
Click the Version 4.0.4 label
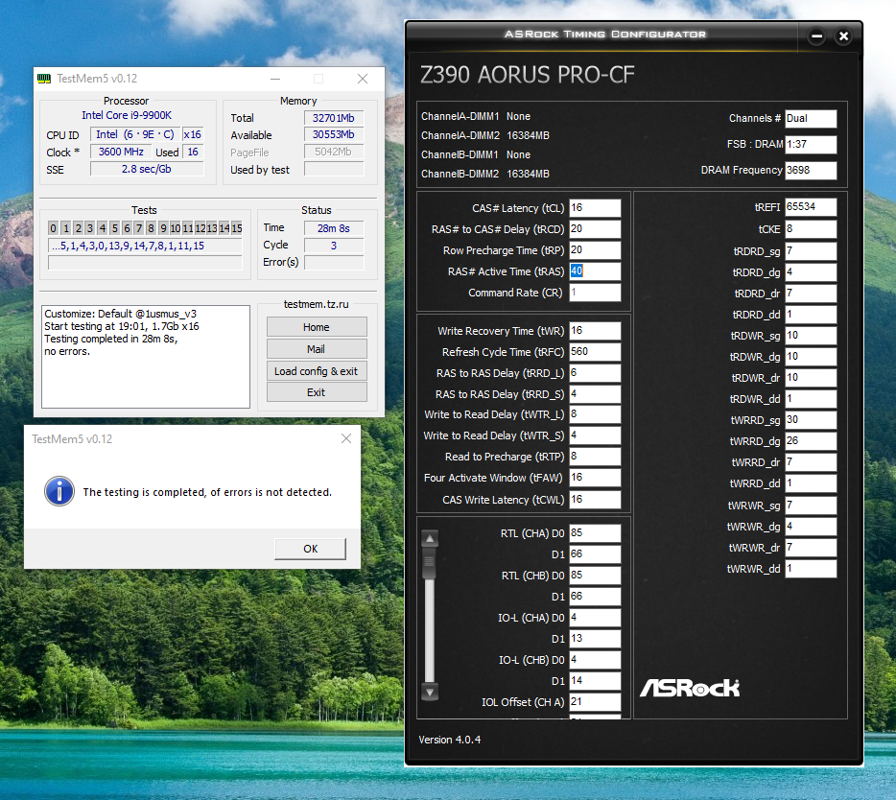point(450,740)
